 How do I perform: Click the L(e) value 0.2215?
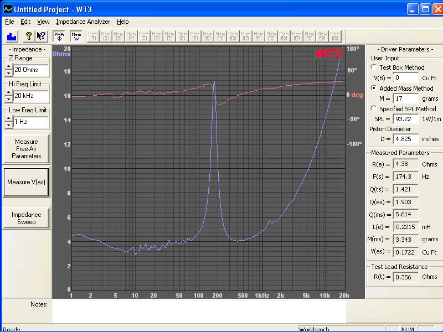[x=405, y=227]
